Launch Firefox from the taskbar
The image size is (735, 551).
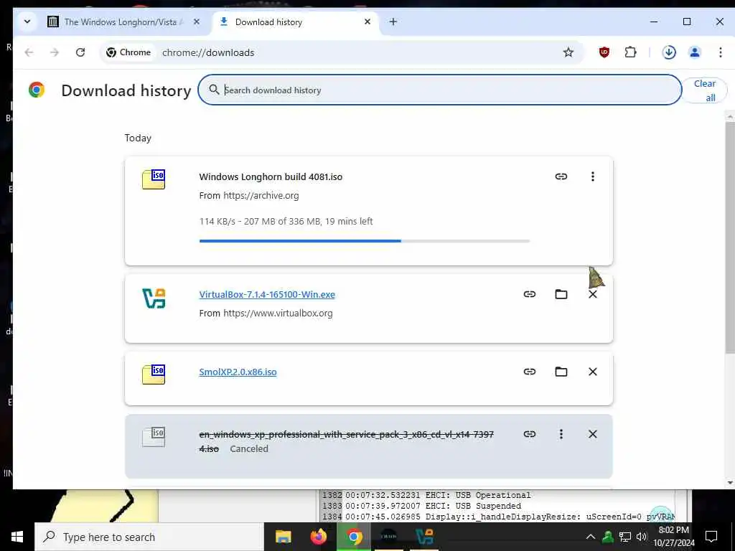coord(318,537)
